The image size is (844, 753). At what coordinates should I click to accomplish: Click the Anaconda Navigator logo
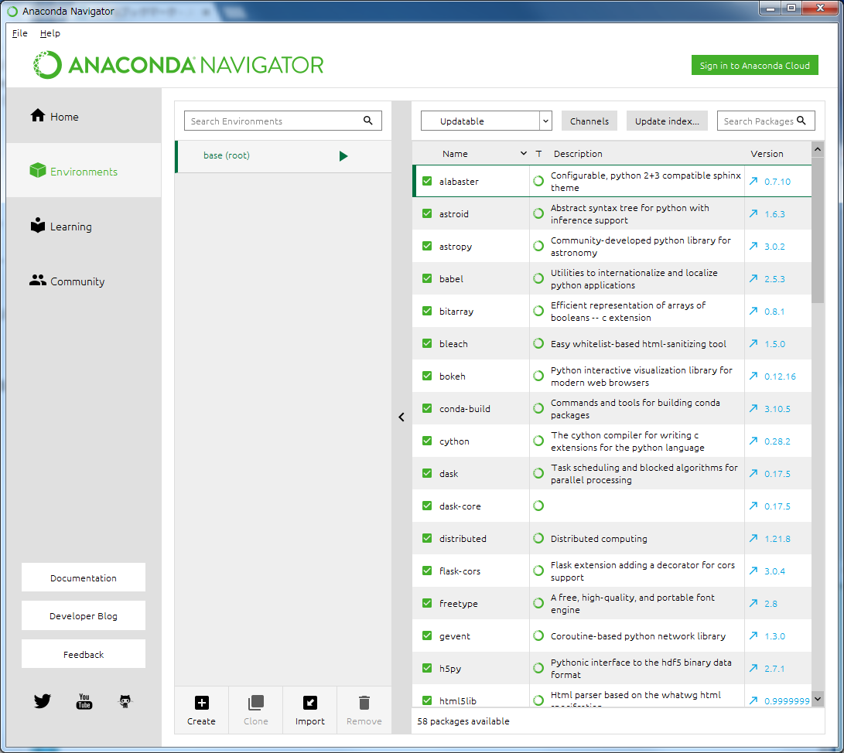click(x=178, y=65)
